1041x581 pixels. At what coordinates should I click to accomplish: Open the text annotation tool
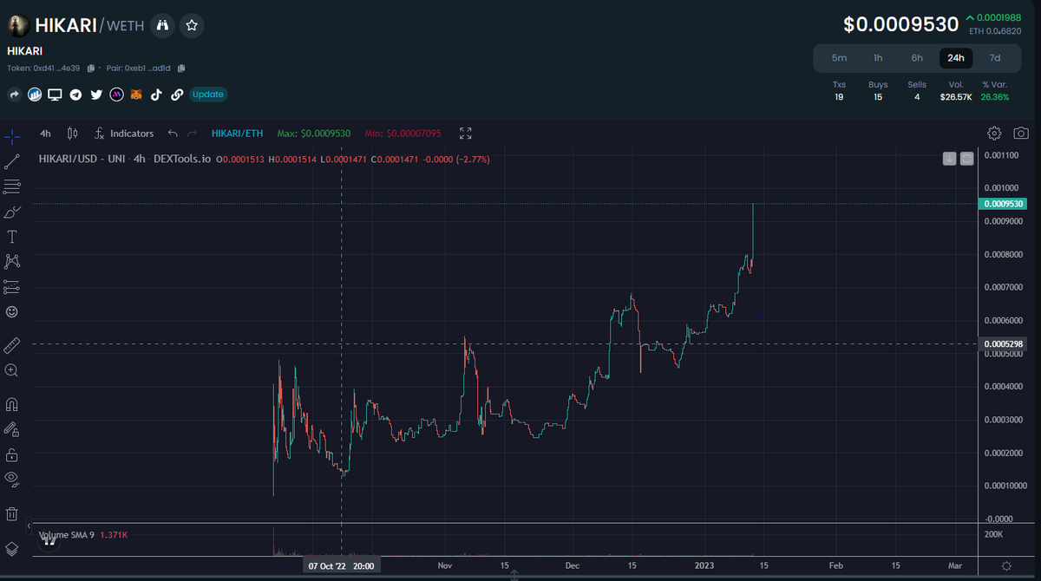coord(11,236)
